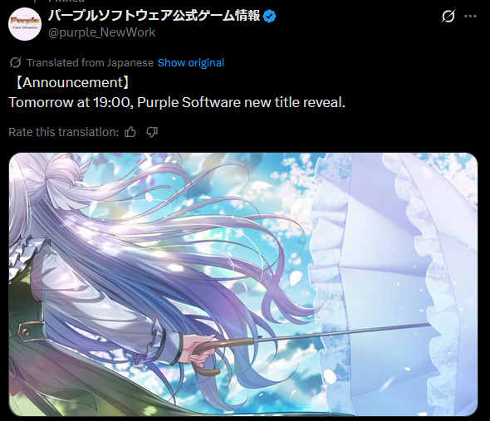Rate the translation with thumbs up
This screenshot has width=490, height=421.
130,132
